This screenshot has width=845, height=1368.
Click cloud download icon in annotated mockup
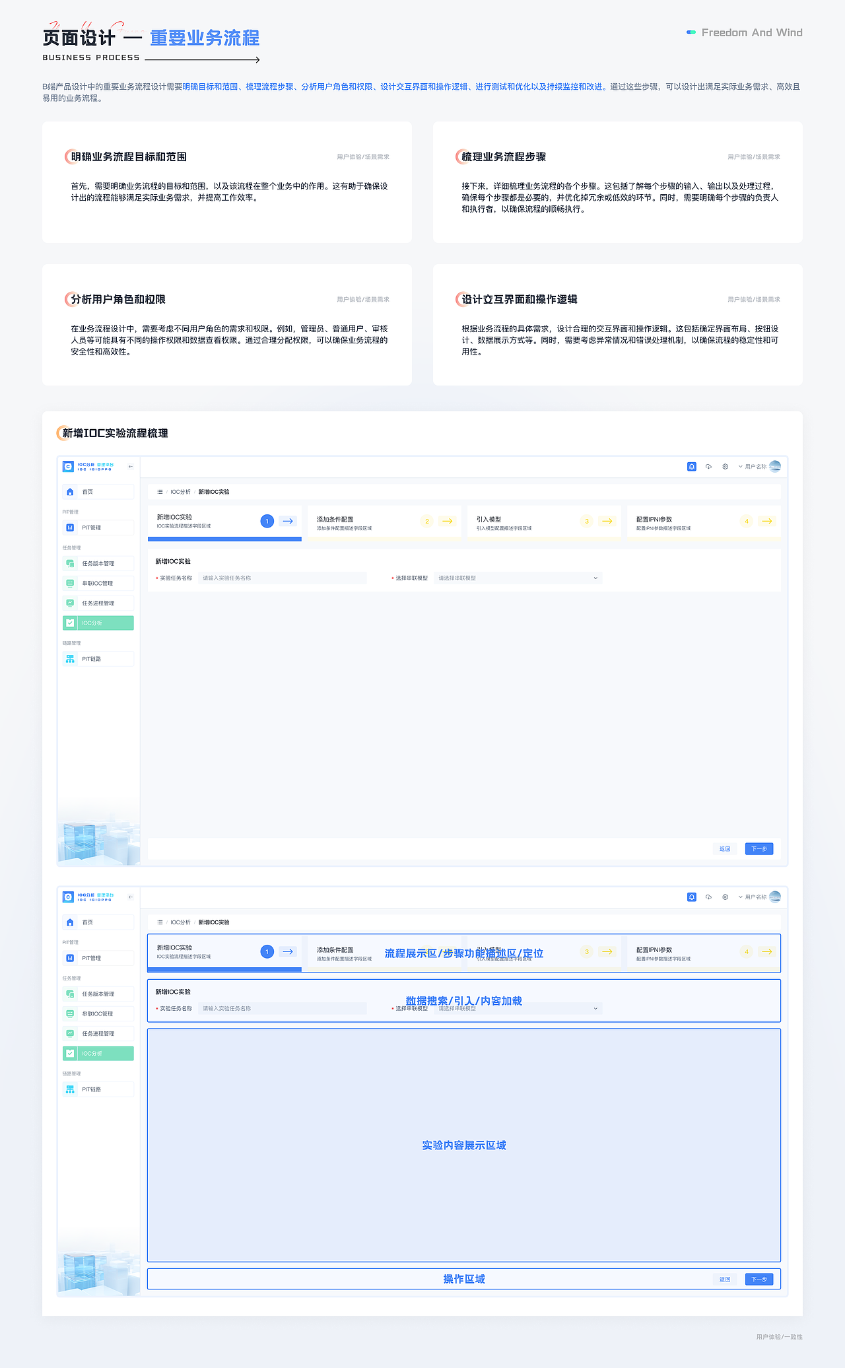pyautogui.click(x=708, y=897)
